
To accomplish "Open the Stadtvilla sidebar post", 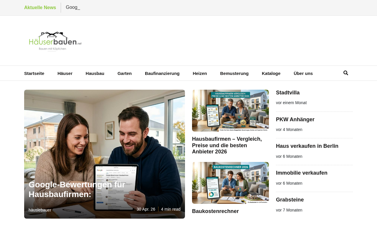I will [x=288, y=93].
